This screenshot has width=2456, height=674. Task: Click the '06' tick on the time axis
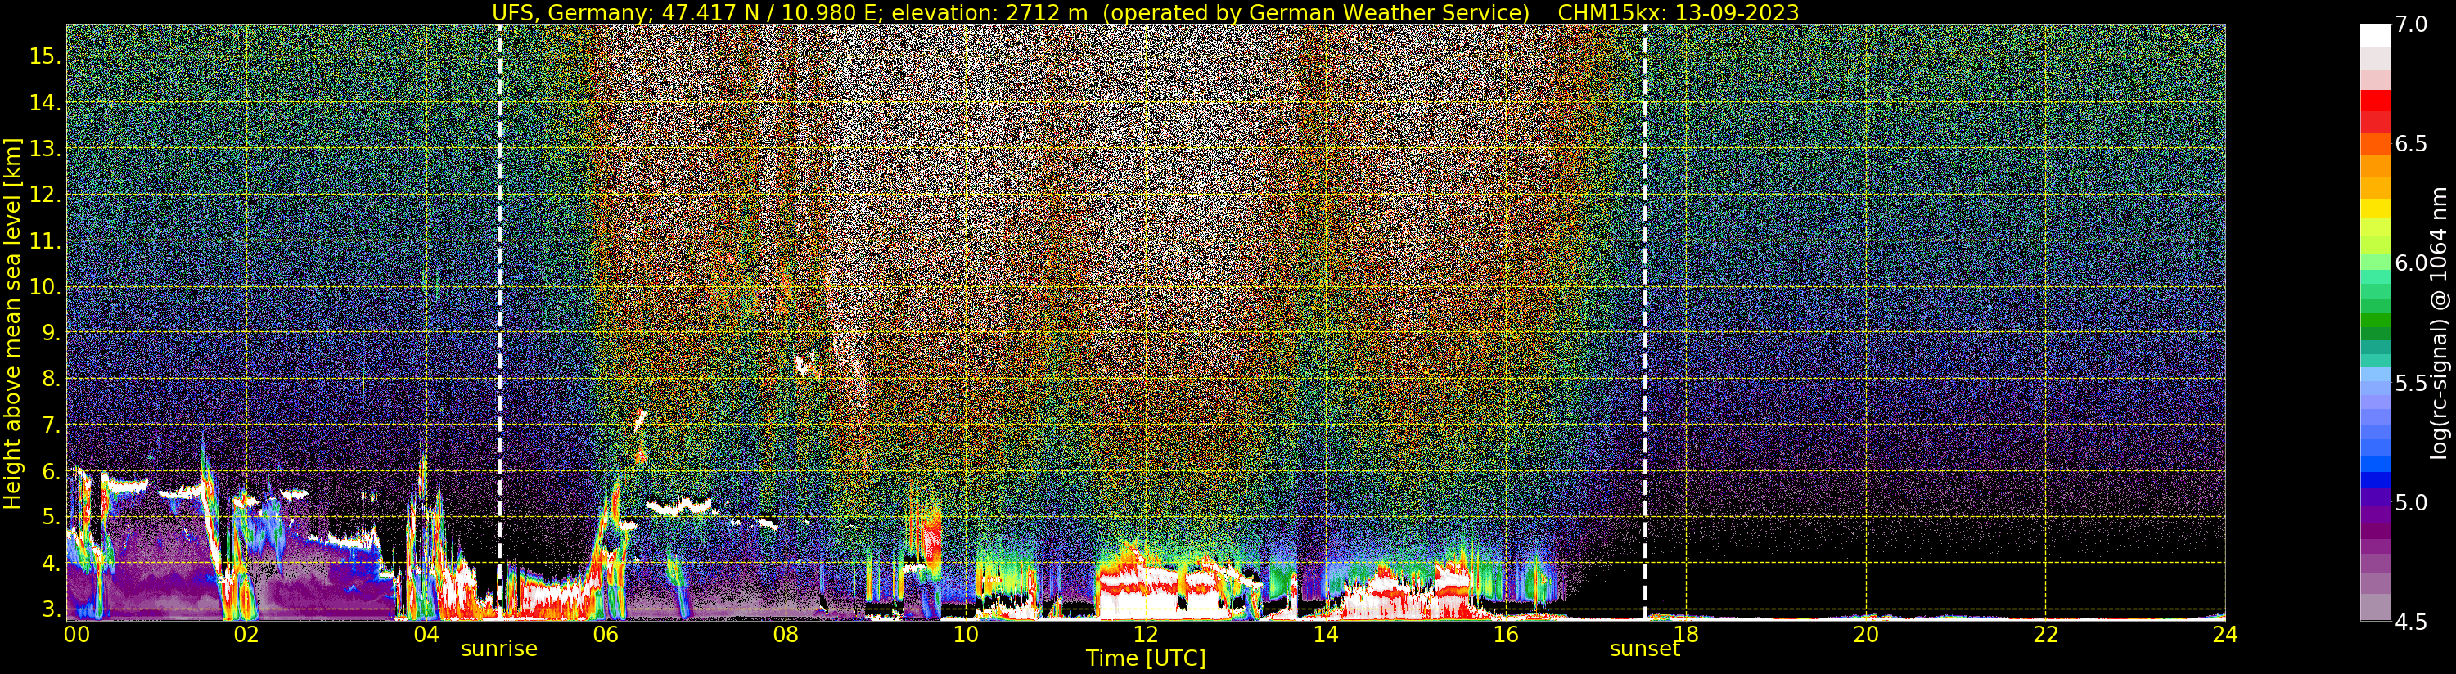coord(606,634)
